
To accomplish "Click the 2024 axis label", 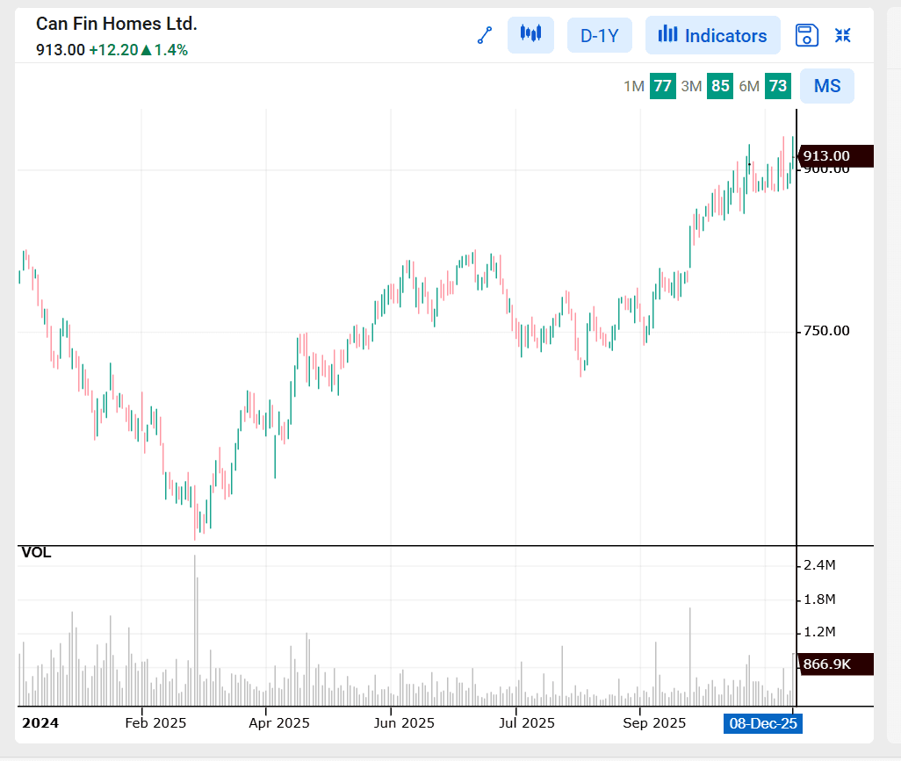I will (40, 723).
